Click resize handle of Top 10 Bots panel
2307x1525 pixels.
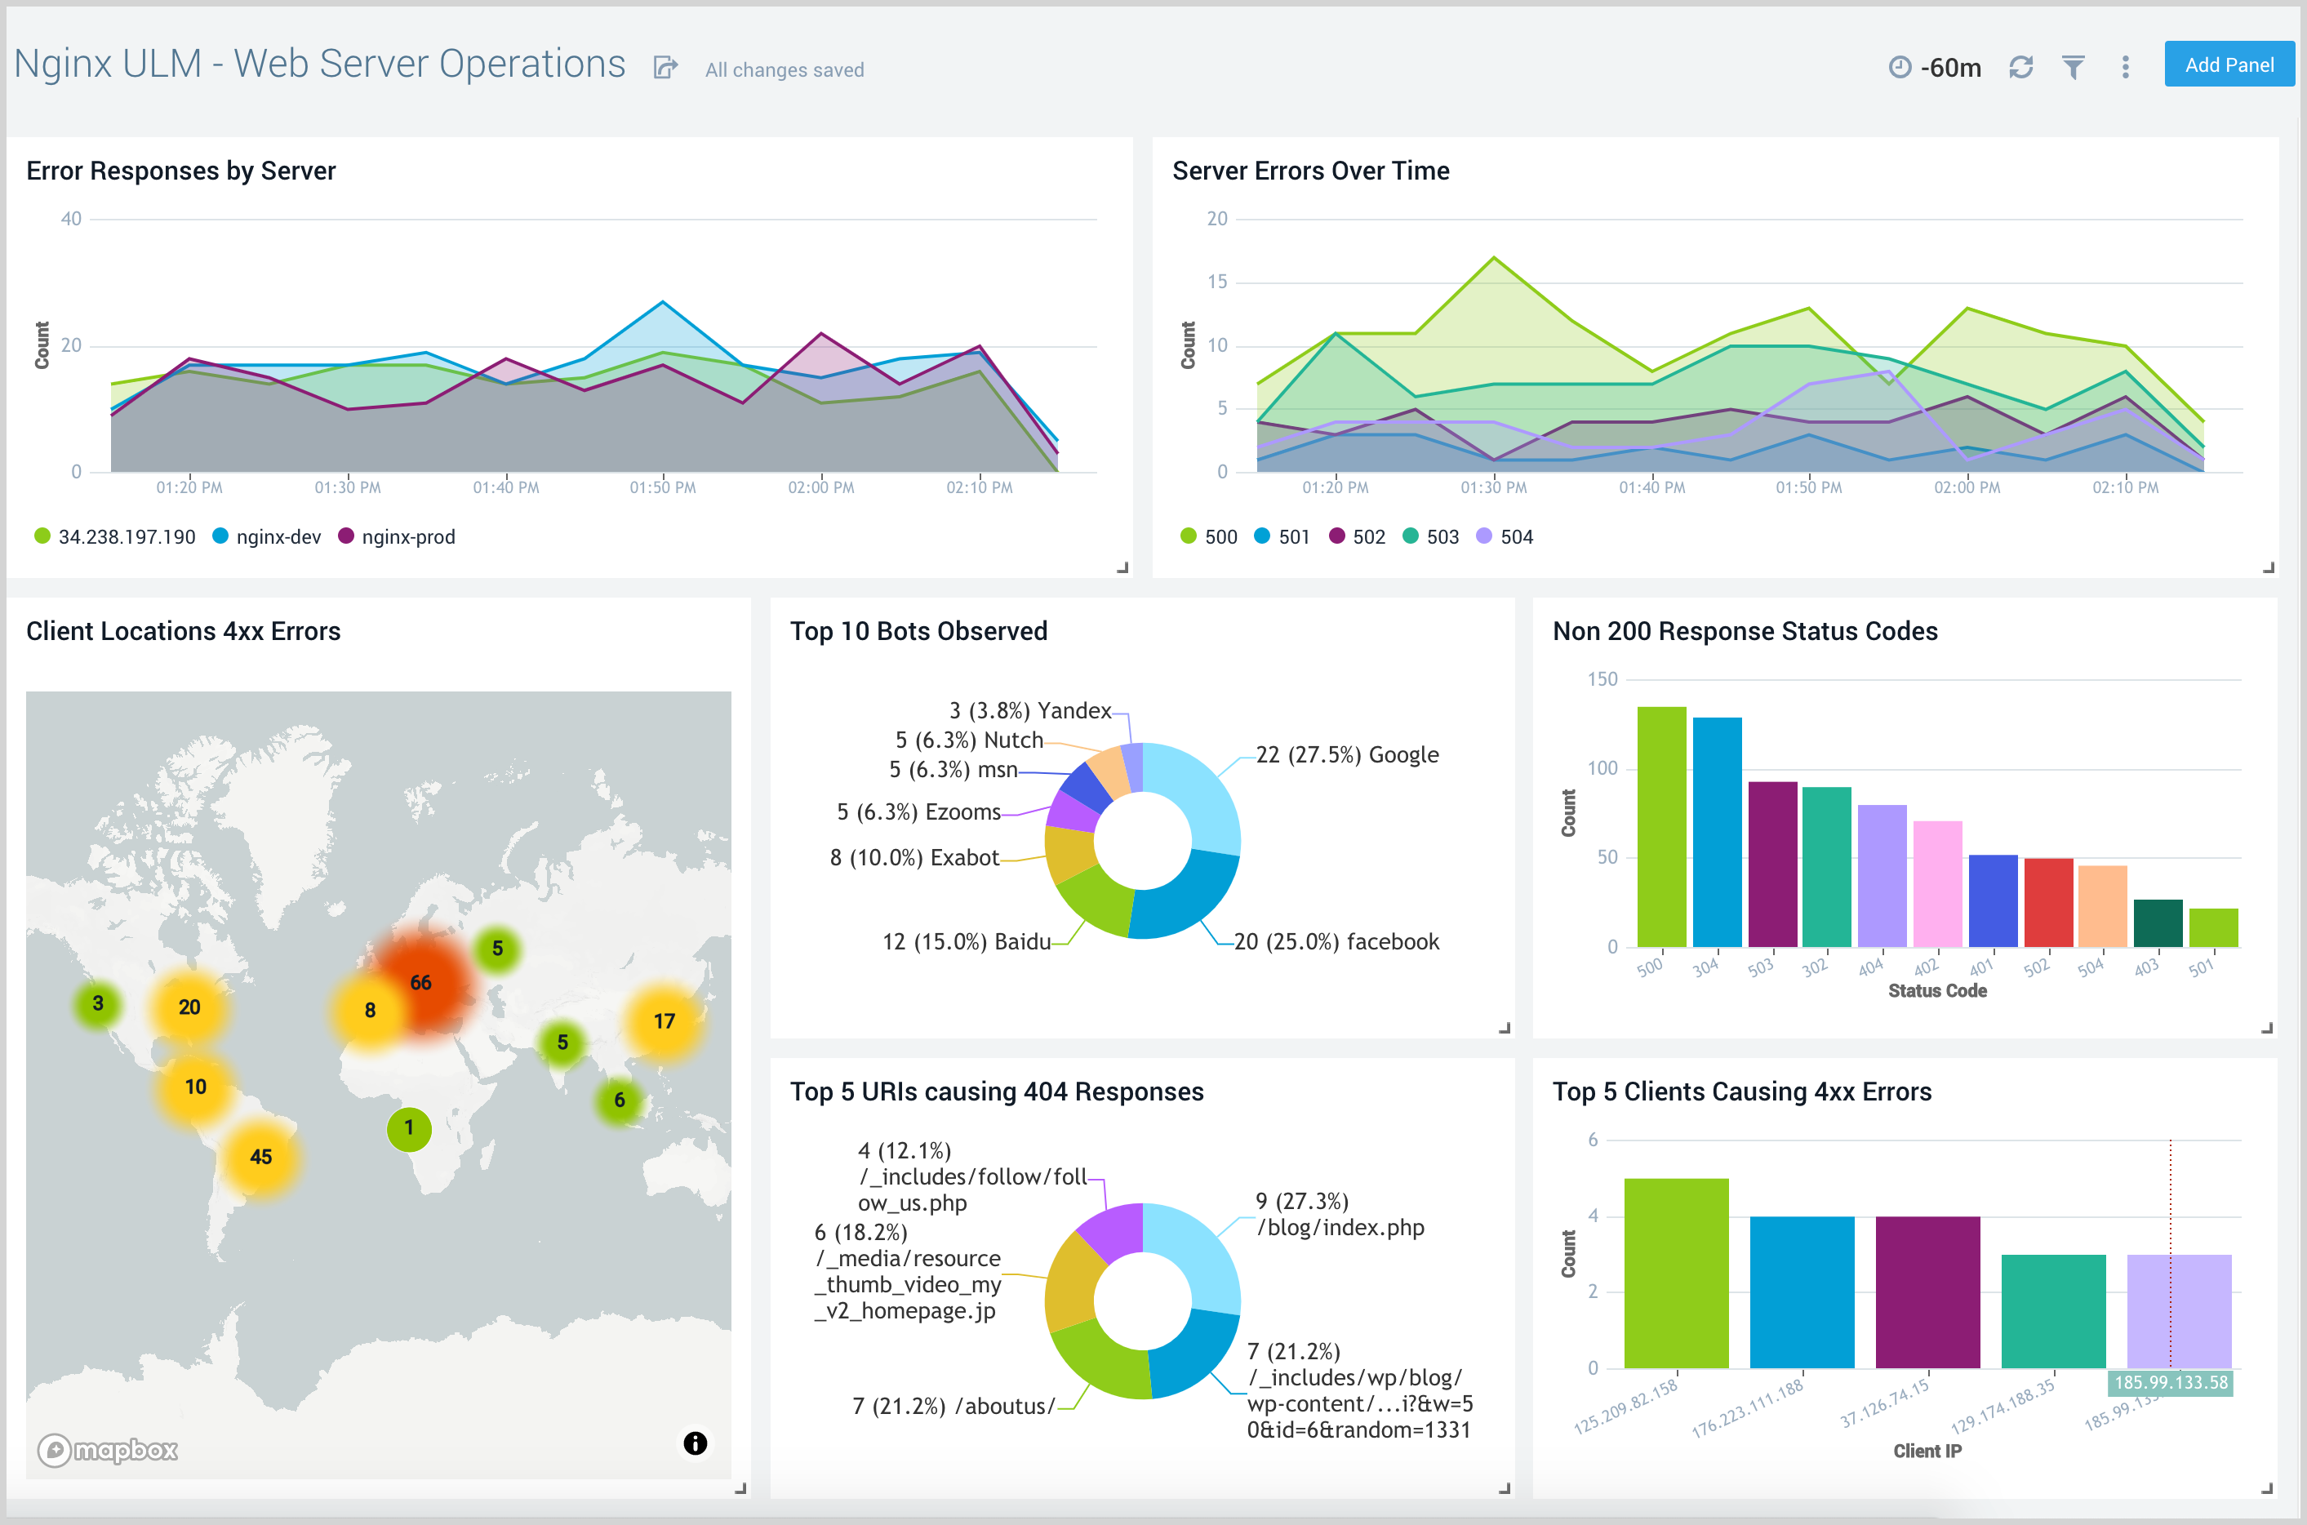tap(1504, 1028)
